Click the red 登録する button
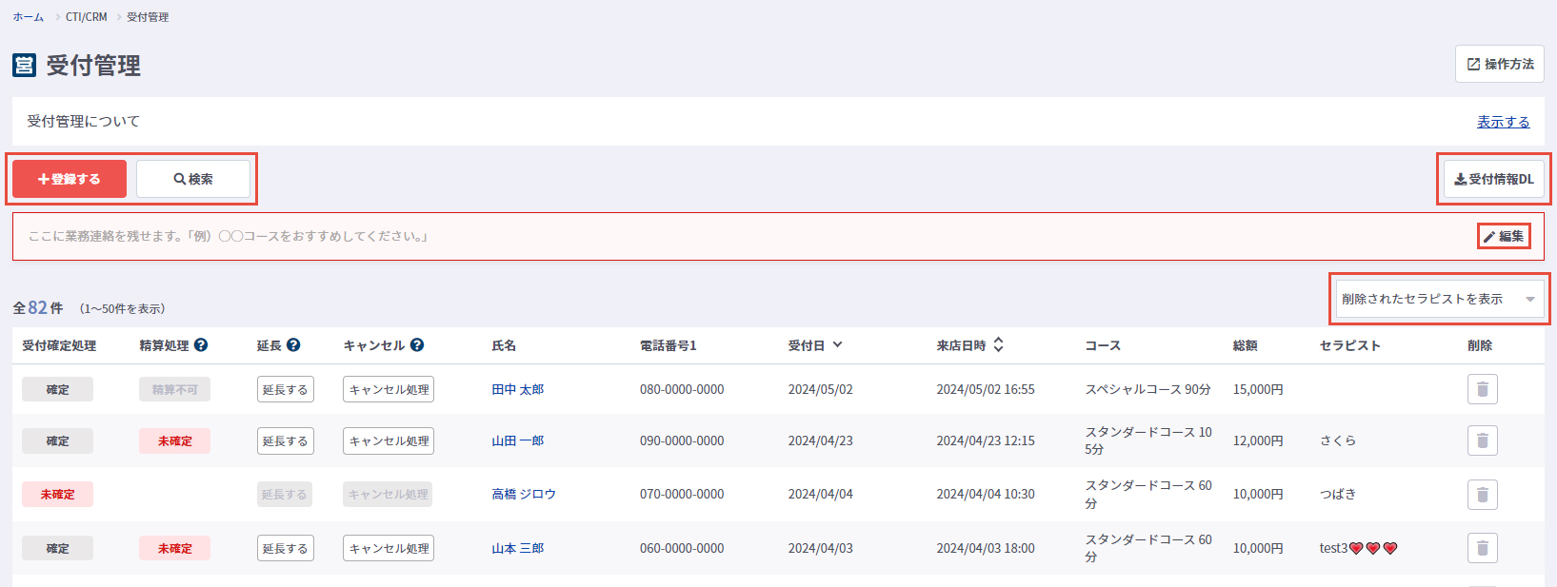The width and height of the screenshot is (1557, 587). [x=70, y=179]
